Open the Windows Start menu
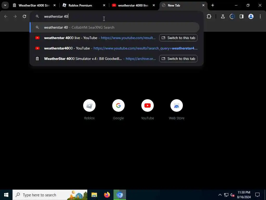 [6, 195]
